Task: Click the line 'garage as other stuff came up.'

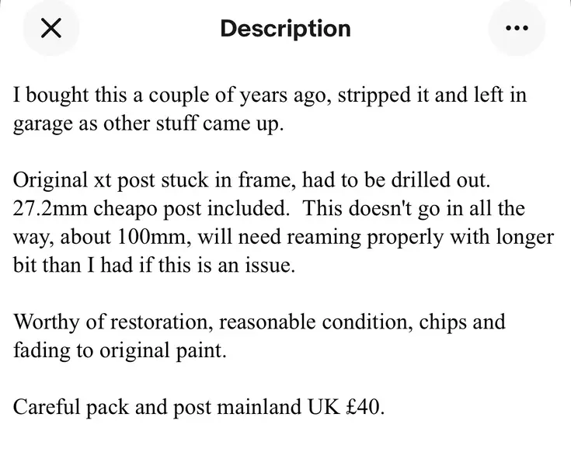Action: (148, 123)
